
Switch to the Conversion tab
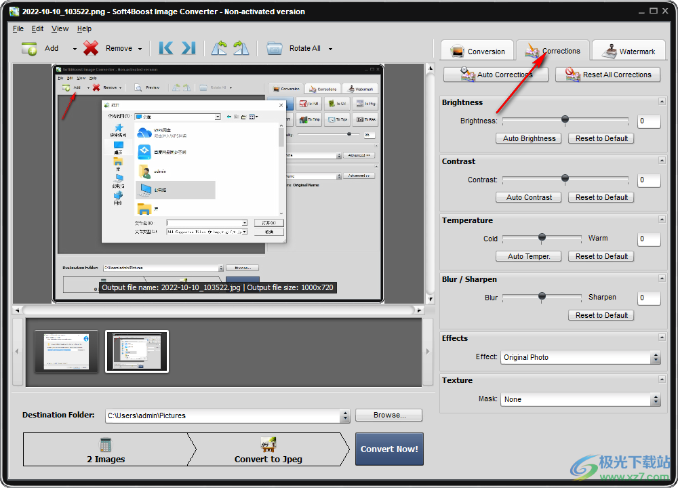coord(477,51)
